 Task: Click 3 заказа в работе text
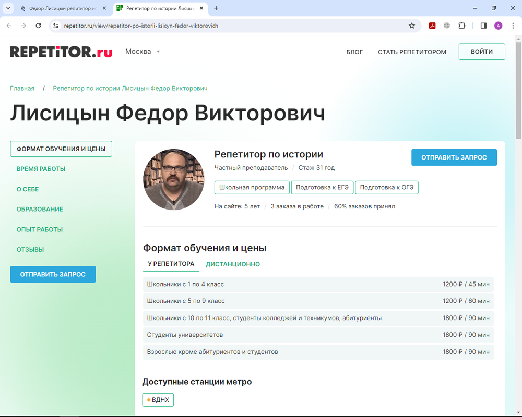(x=297, y=206)
